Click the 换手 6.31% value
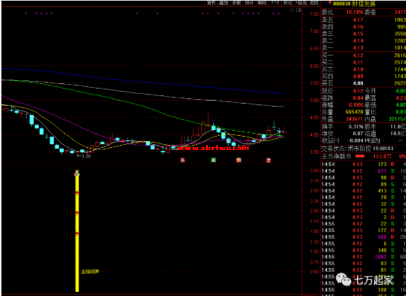This screenshot has width=406, height=296. click(356, 127)
